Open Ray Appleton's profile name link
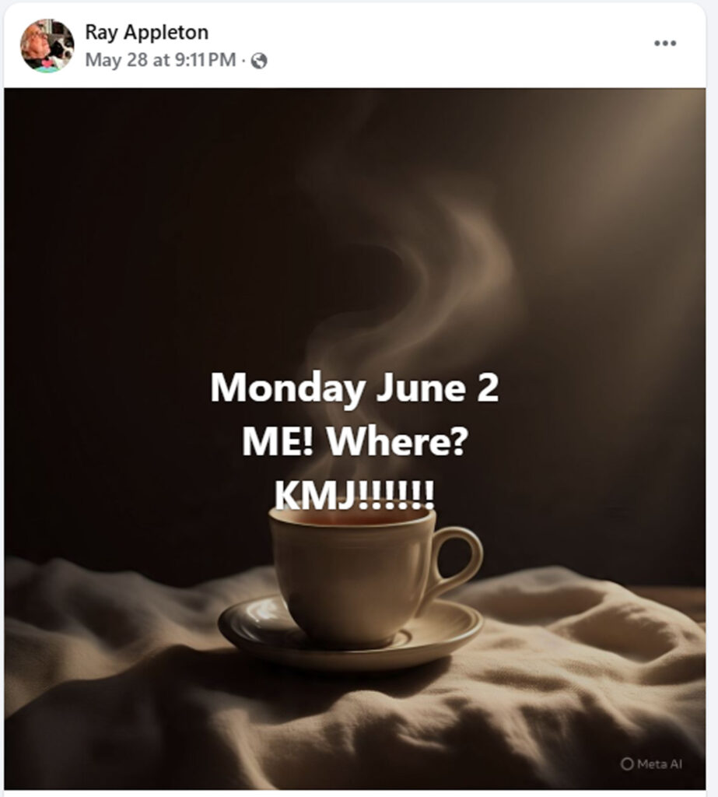 coord(147,33)
